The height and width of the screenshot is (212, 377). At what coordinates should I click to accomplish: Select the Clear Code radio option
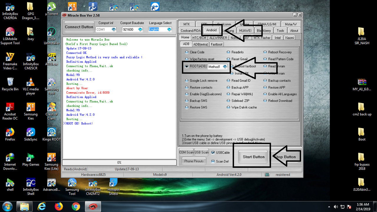[195, 52]
